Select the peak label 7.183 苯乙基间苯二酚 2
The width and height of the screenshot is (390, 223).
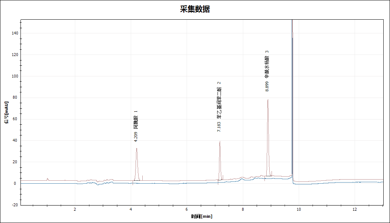(219, 106)
